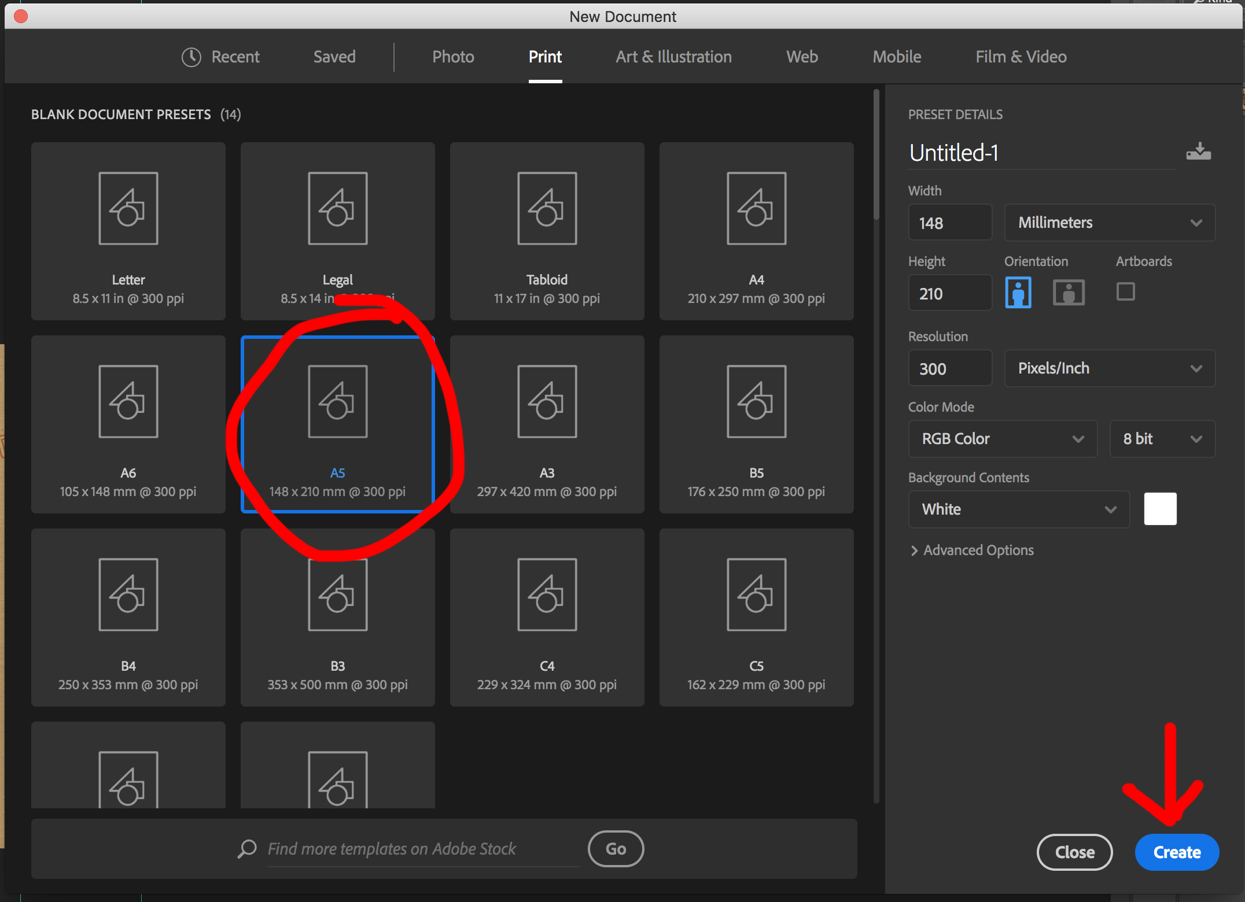Click the Create button
The width and height of the screenshot is (1245, 902).
tap(1176, 852)
